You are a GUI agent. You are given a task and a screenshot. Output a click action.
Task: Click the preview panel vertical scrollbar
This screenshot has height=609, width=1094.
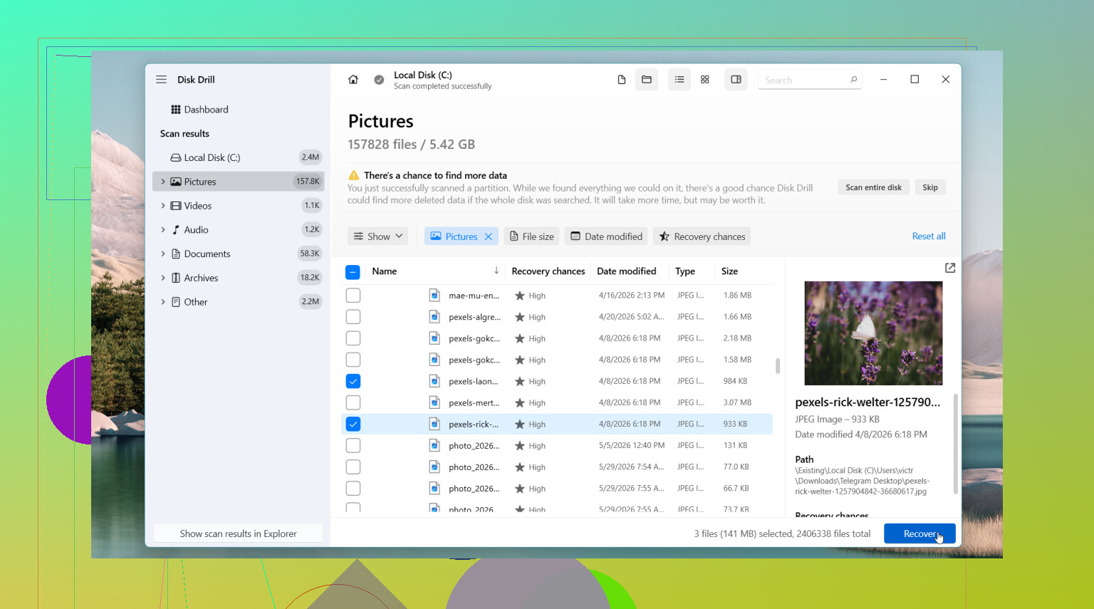coord(955,443)
